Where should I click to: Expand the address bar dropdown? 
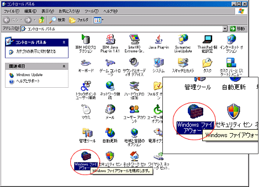tap(225, 29)
